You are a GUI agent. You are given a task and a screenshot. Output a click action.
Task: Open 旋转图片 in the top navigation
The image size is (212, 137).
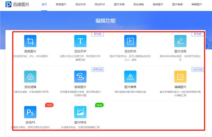(x=158, y=5)
